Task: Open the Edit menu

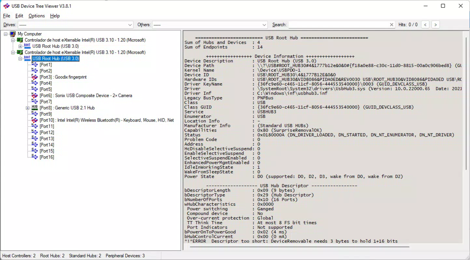Action: pos(19,16)
